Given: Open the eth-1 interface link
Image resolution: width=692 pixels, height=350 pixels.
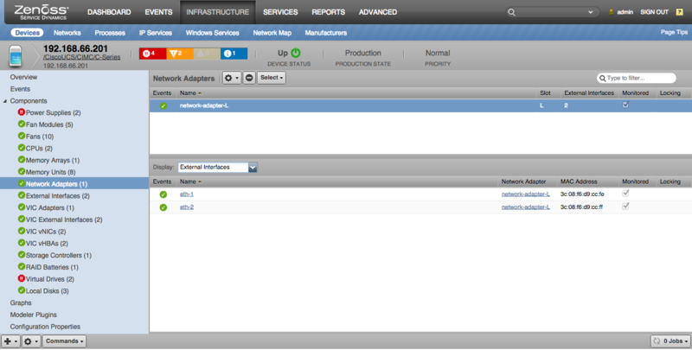Looking at the screenshot, I should (x=187, y=194).
